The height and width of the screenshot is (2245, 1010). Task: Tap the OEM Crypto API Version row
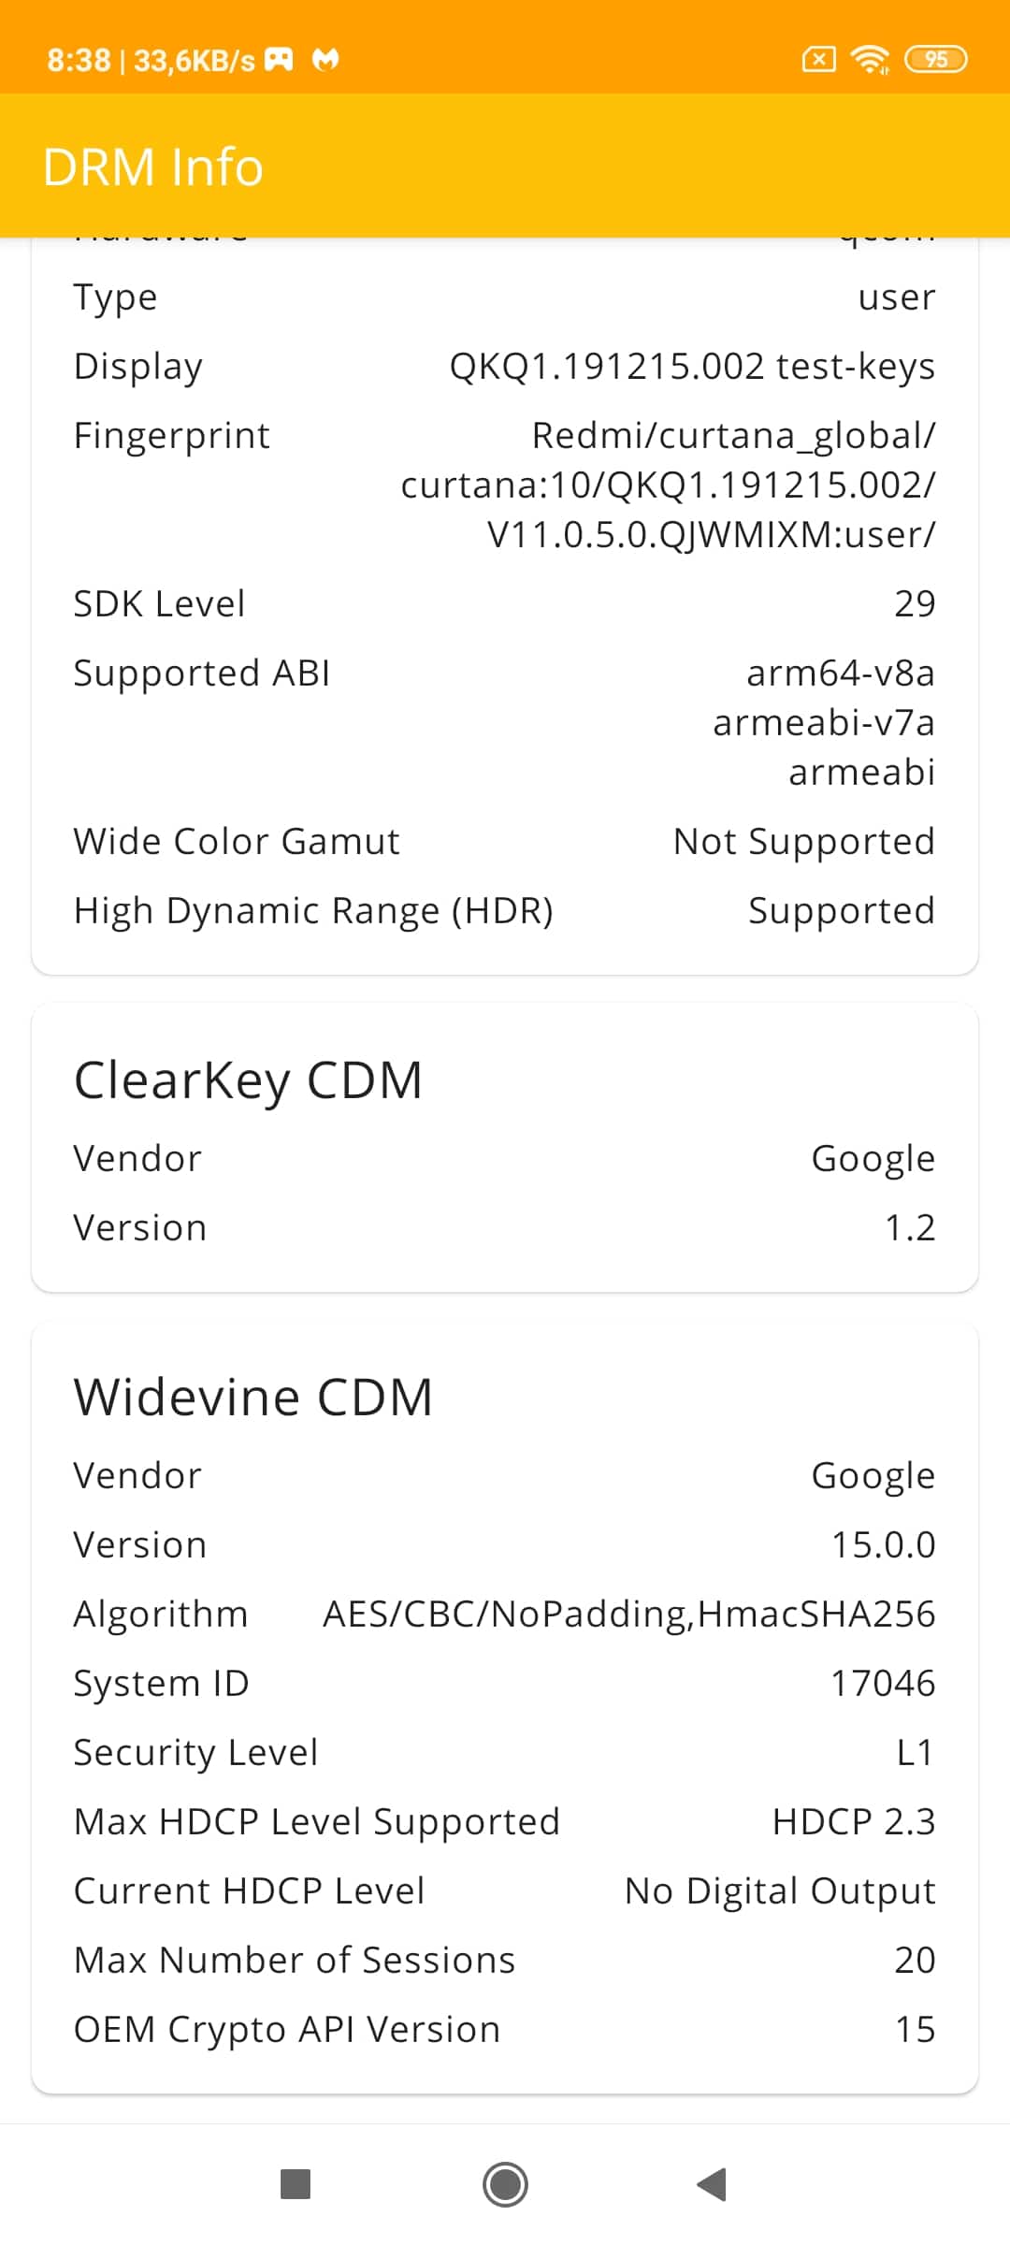505,2029
